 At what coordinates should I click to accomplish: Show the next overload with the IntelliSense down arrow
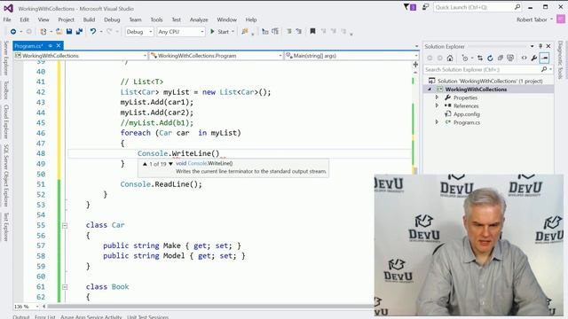coord(170,164)
